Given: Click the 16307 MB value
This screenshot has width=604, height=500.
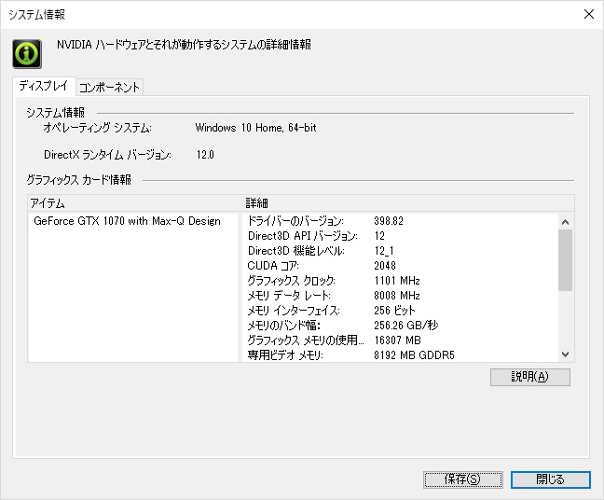Looking at the screenshot, I should pos(397,340).
